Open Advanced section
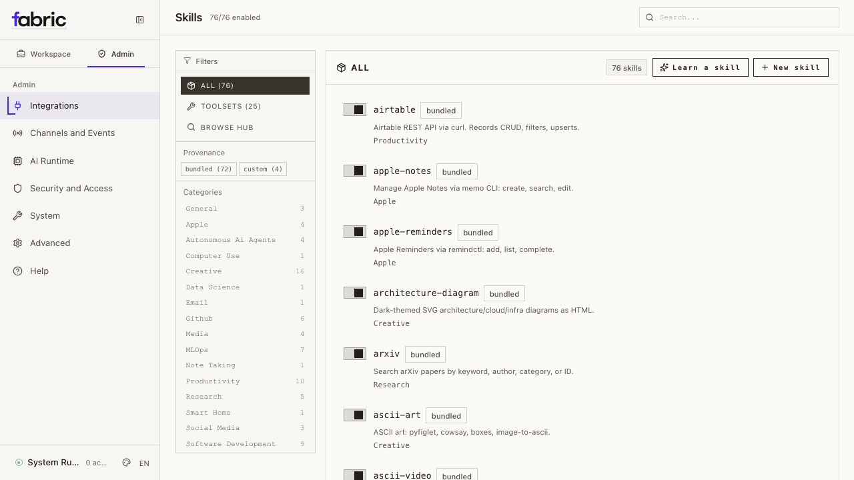 (80, 243)
